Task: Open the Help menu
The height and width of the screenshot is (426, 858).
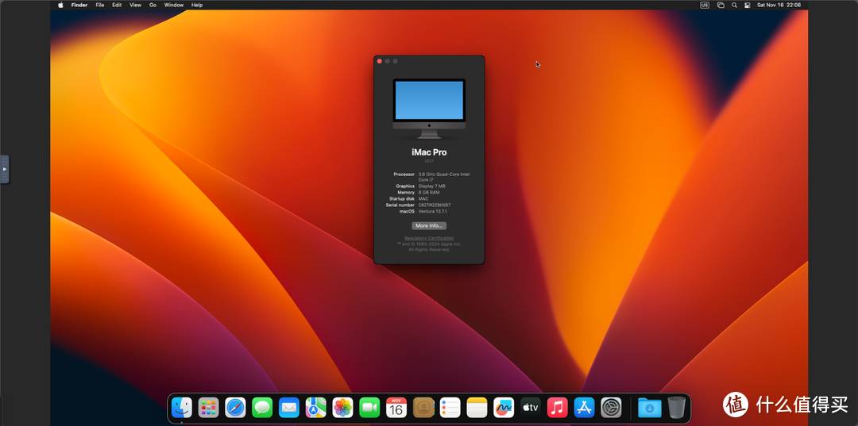Action: pos(197,5)
